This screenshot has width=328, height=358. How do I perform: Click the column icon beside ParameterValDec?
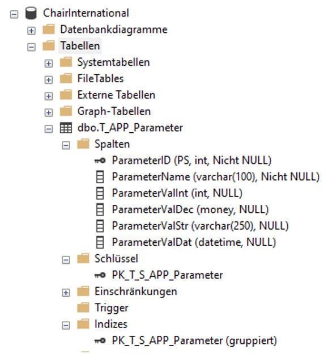tap(100, 209)
